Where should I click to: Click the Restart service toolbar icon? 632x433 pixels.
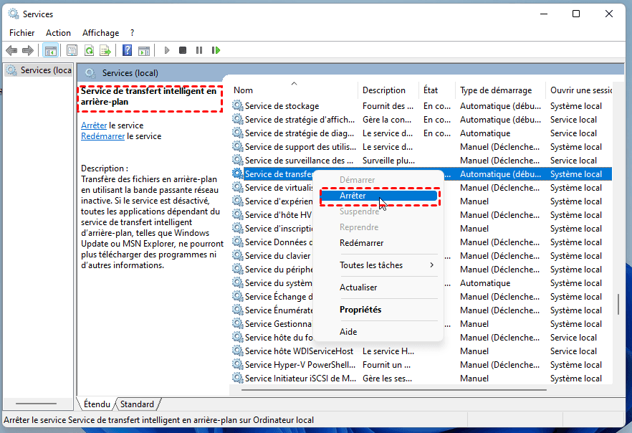coord(216,50)
